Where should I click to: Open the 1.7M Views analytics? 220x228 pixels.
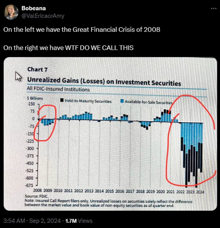click(79, 221)
